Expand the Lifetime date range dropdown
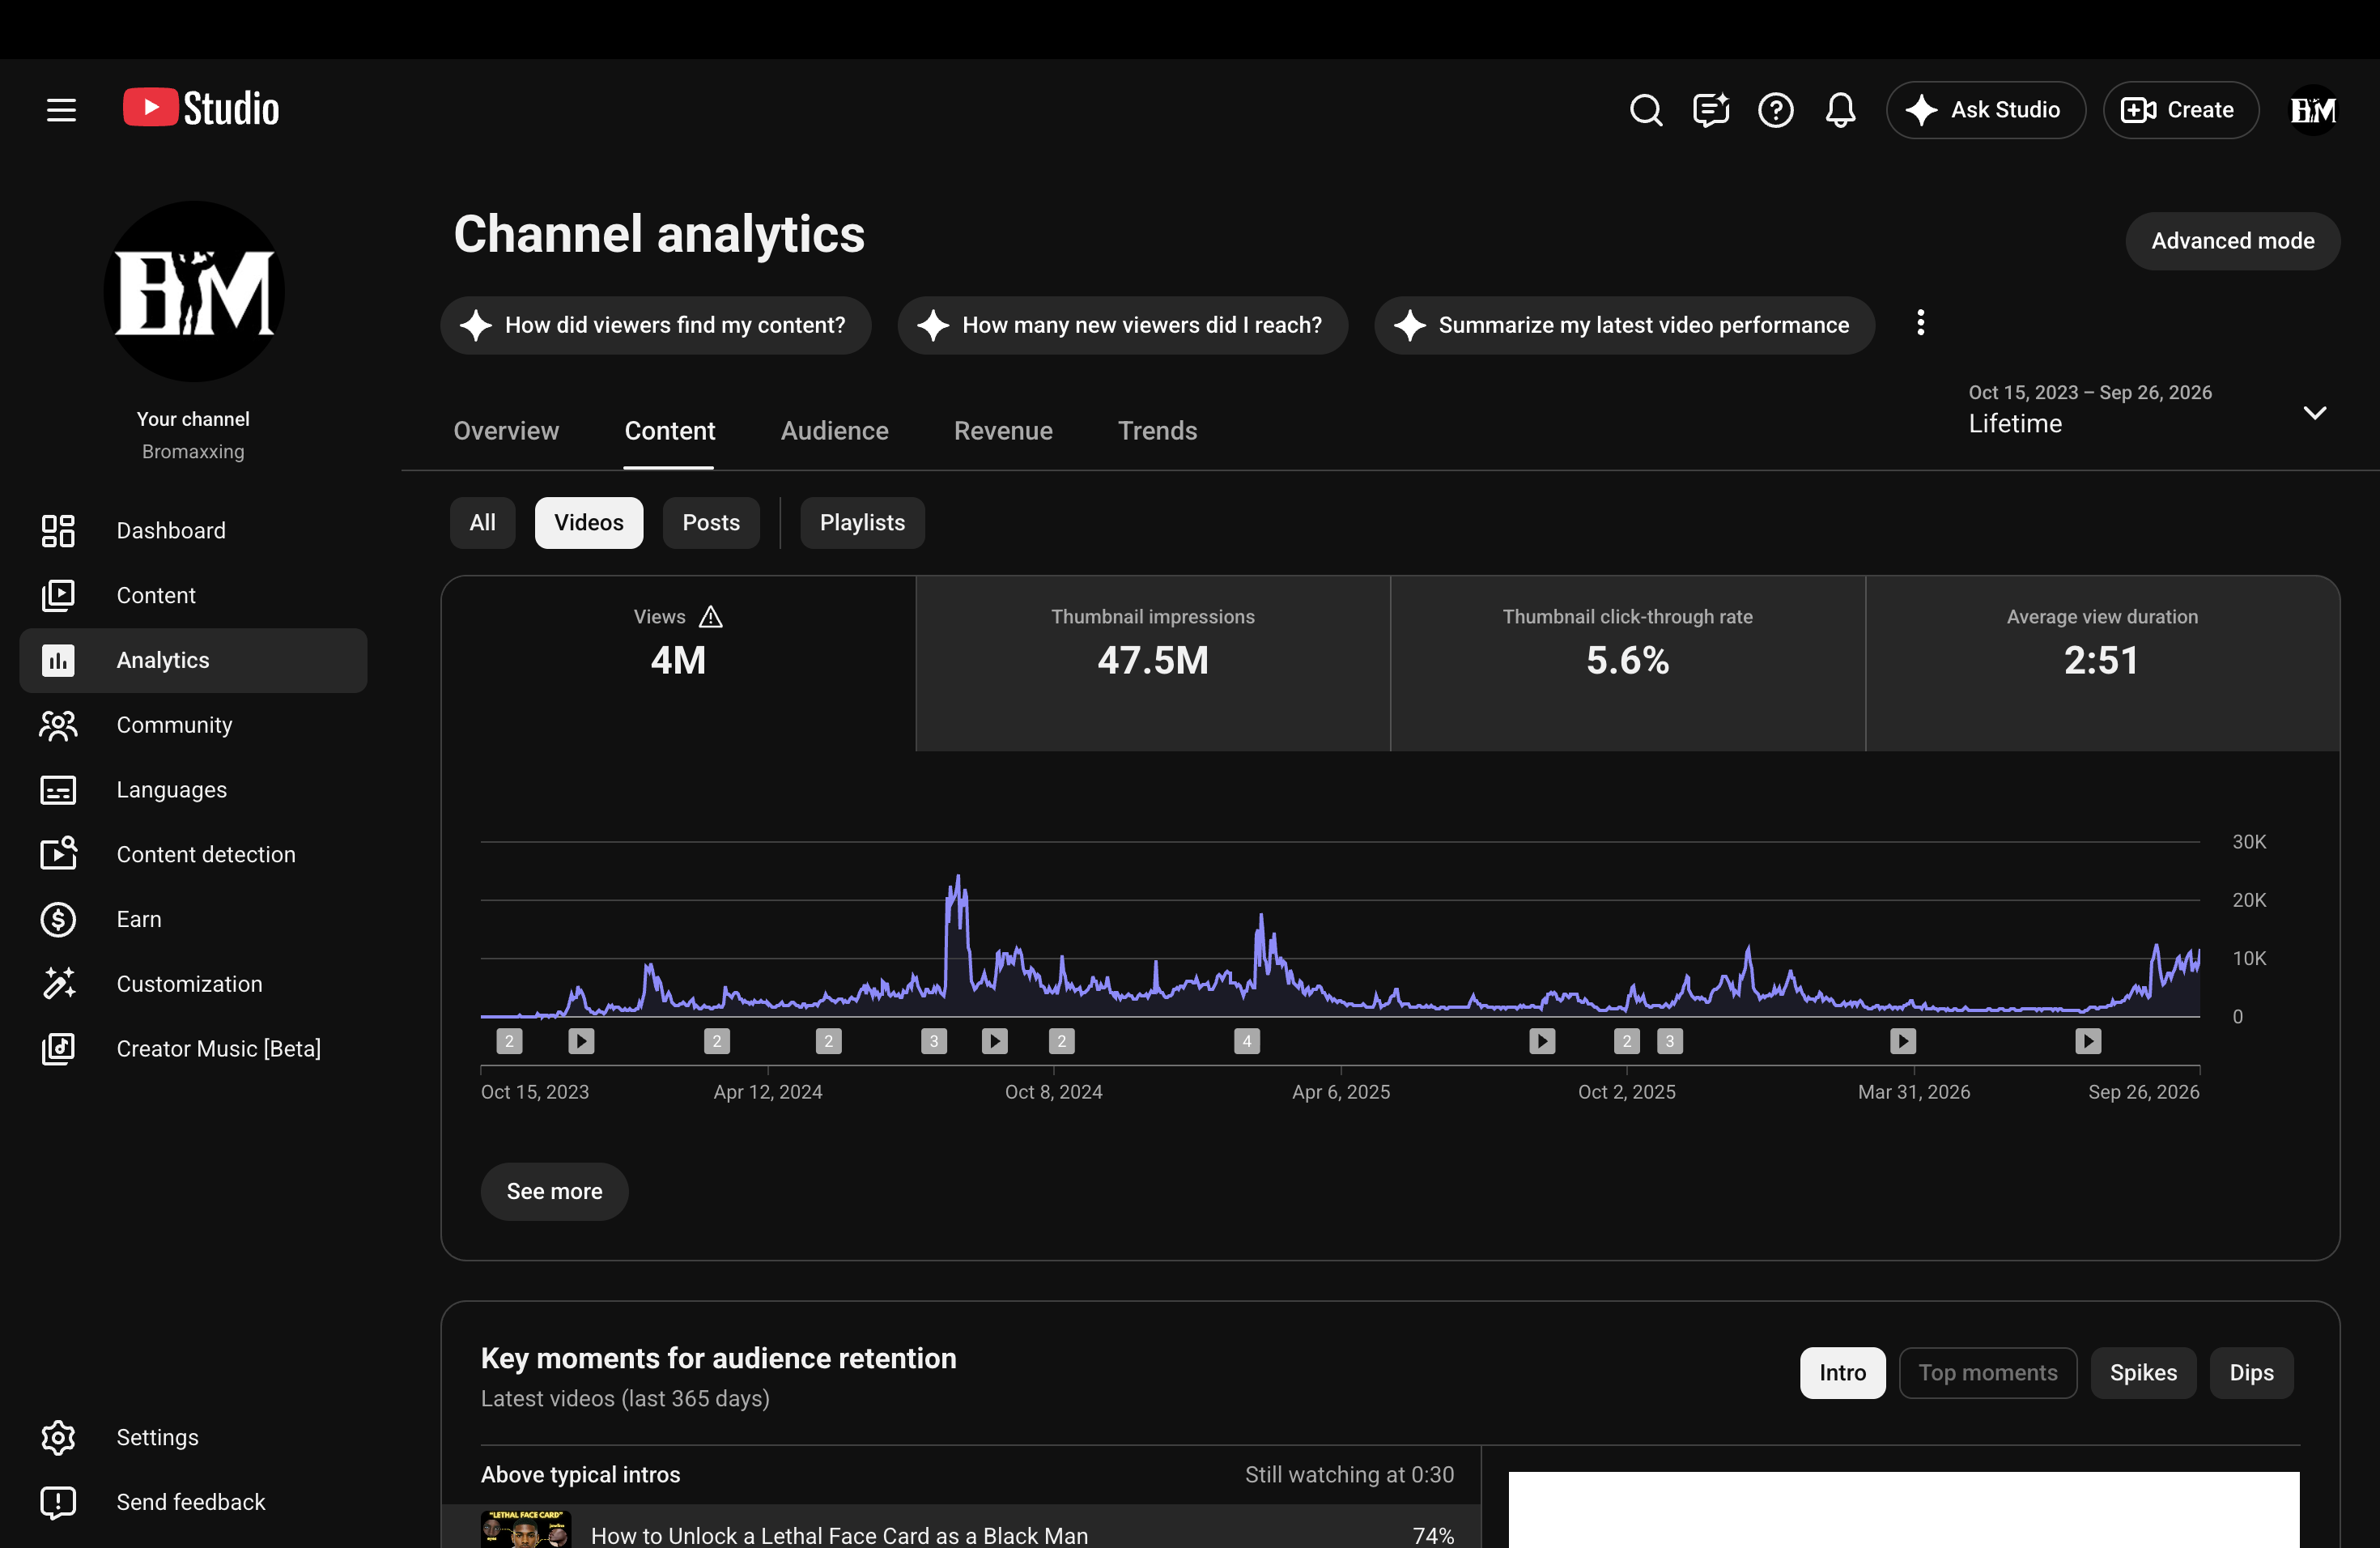This screenshot has width=2380, height=1548. click(x=2314, y=412)
